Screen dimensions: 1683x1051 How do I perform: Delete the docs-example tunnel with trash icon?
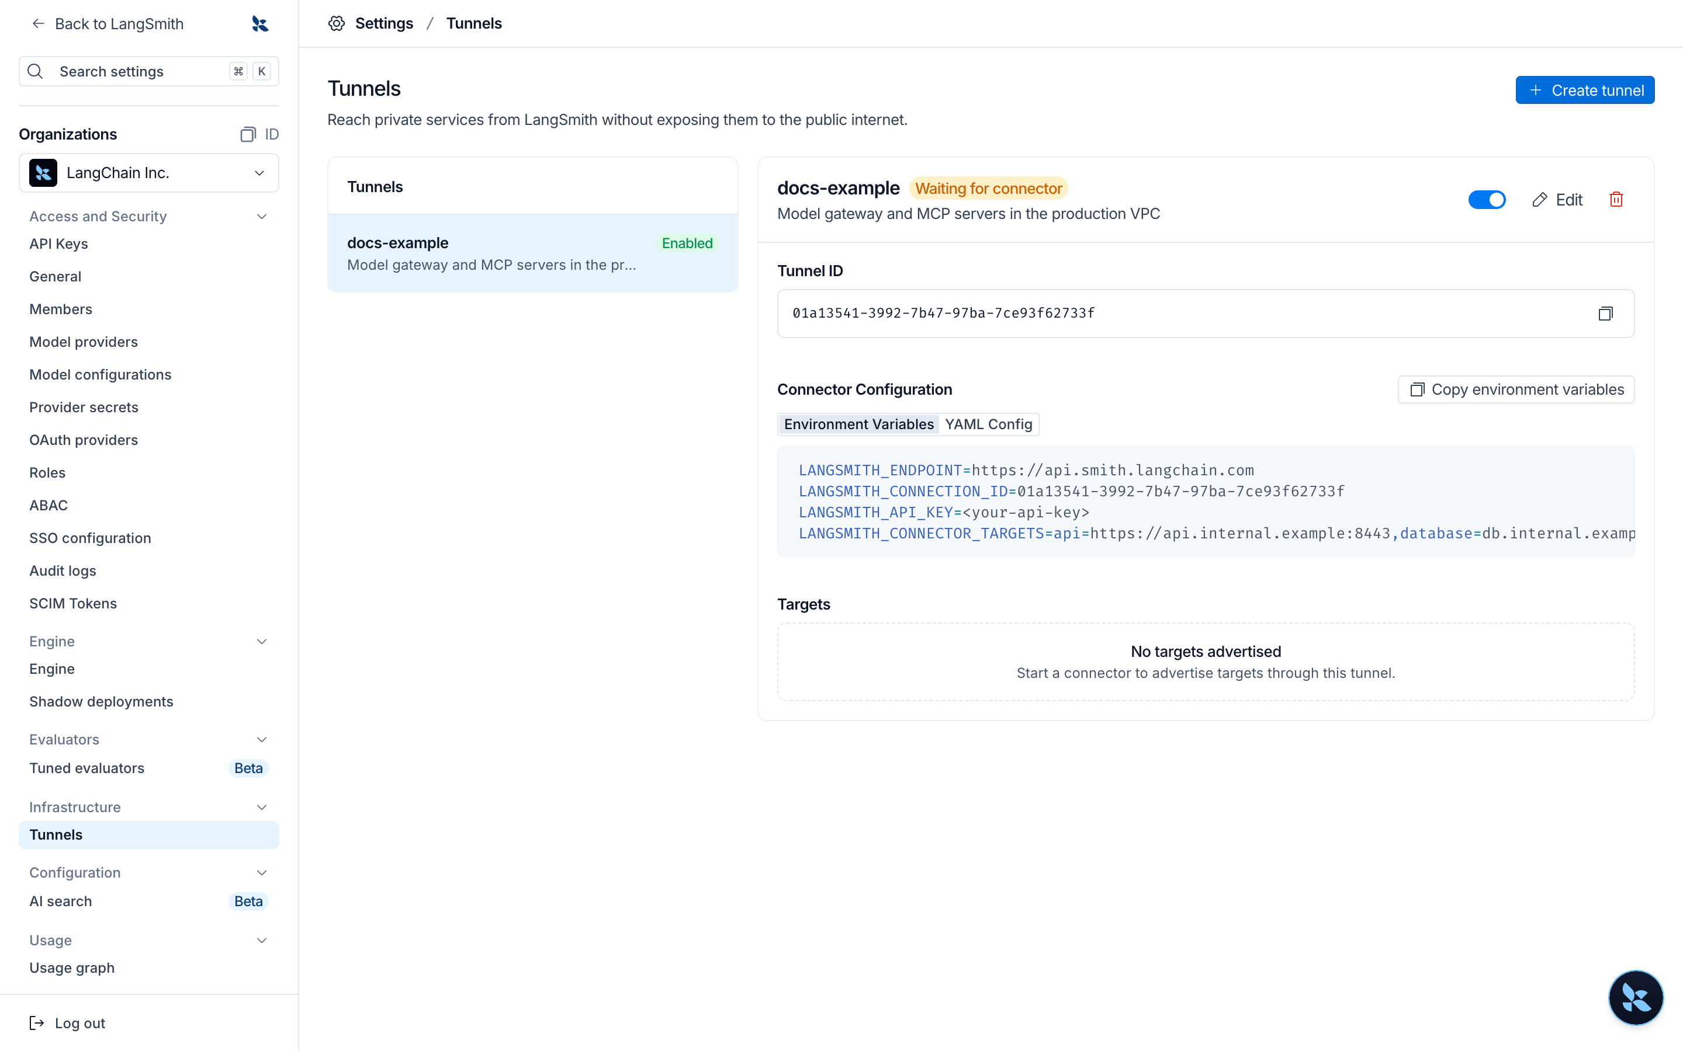tap(1616, 200)
